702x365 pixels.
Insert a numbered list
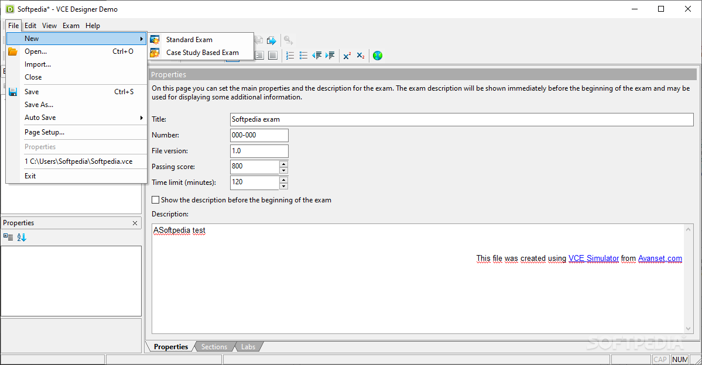point(290,56)
